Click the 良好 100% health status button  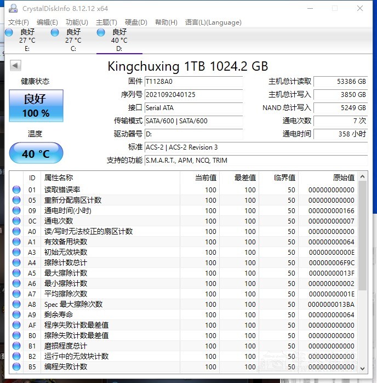tap(36, 106)
